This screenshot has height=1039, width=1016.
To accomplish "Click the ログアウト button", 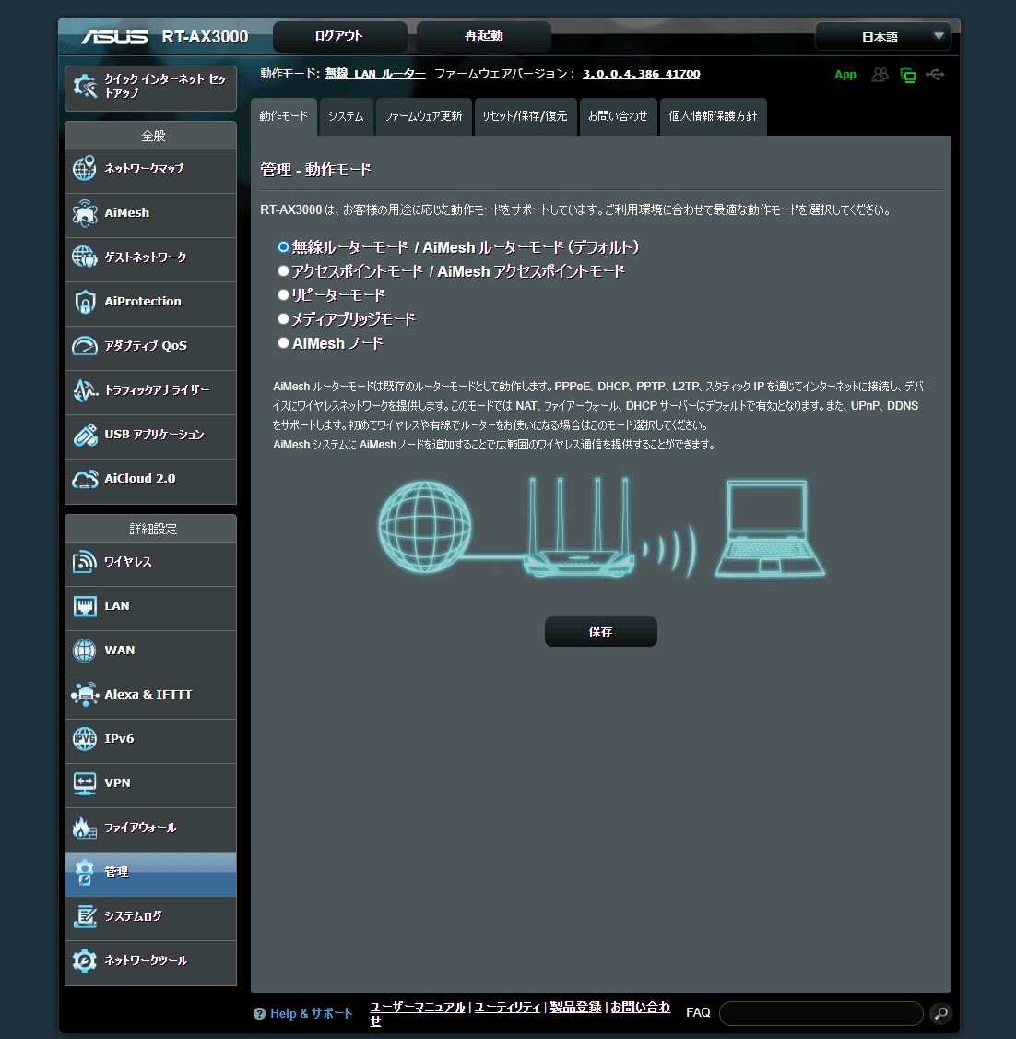I will point(339,36).
